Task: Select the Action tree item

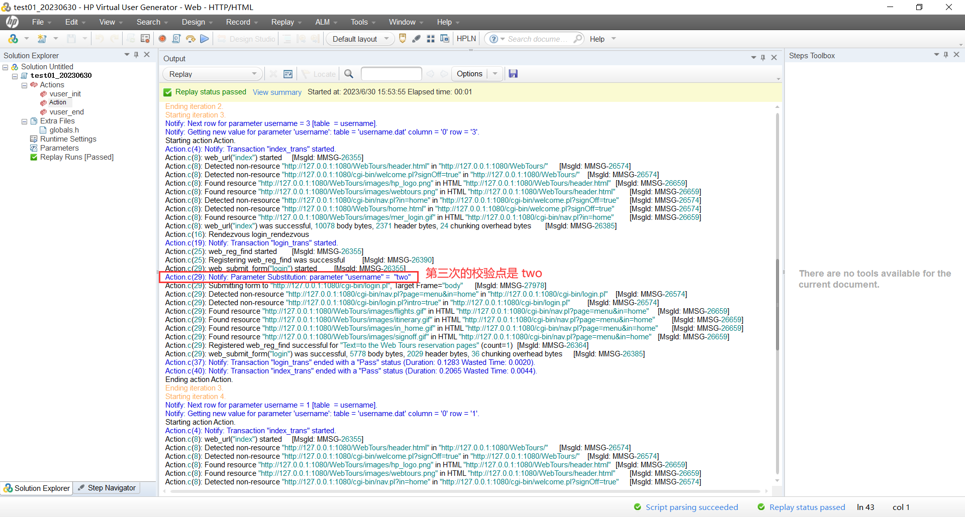Action: [57, 102]
